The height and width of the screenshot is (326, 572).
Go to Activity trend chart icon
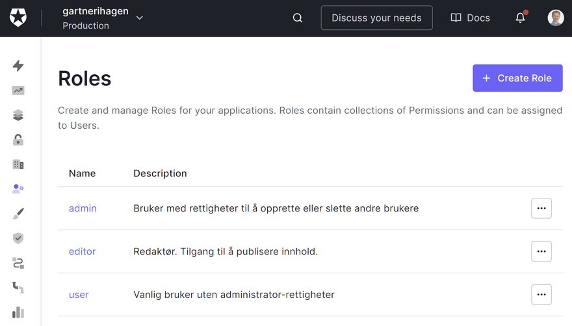tap(18, 90)
